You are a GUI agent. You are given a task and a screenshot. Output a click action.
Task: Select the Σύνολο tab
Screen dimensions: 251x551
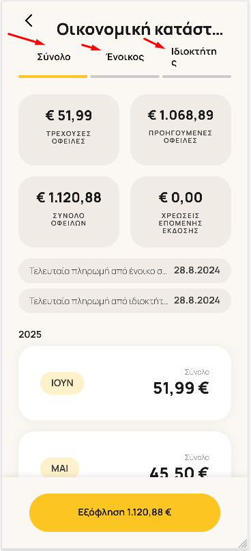tap(54, 57)
